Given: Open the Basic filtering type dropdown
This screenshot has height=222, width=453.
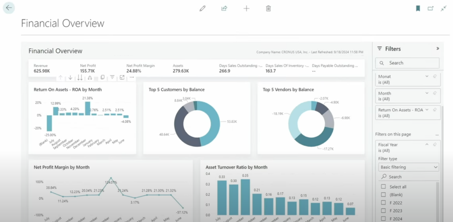Looking at the screenshot, I should pos(409,167).
